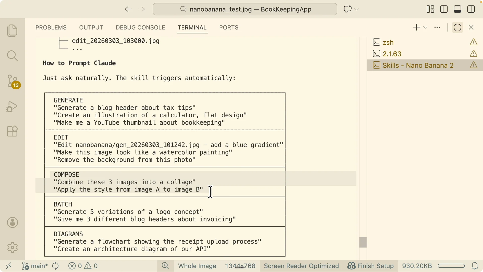Open the Accounts menu icon
Image resolution: width=483 pixels, height=272 pixels.
click(12, 223)
